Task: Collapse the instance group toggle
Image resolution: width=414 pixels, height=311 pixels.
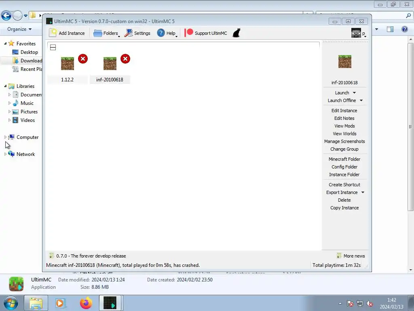Action: coord(53,47)
